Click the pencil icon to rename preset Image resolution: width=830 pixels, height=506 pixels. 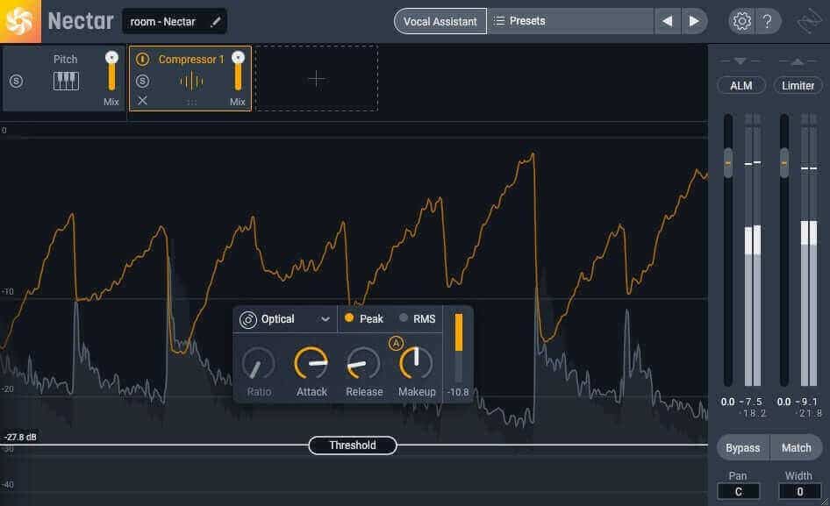(216, 22)
